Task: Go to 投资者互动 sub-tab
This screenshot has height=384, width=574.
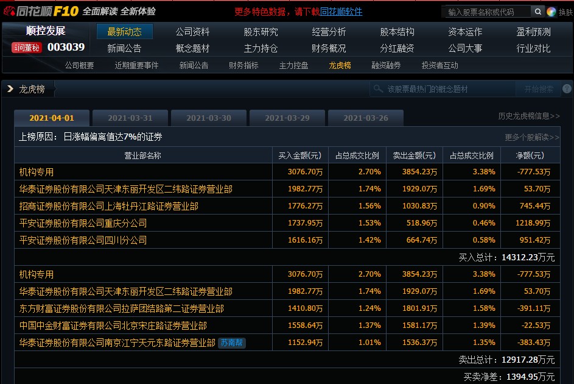Action: click(439, 66)
